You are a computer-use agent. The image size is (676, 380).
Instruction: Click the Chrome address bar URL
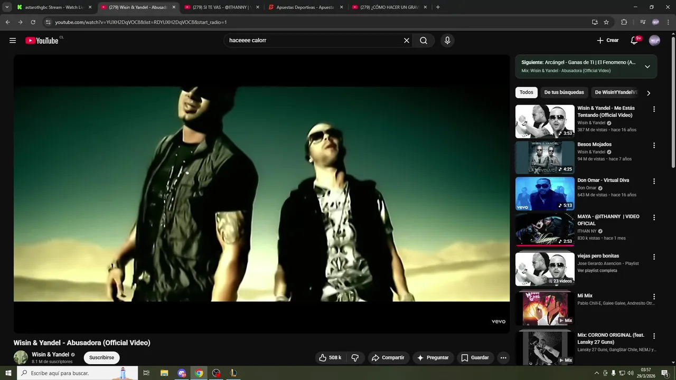pyautogui.click(x=140, y=22)
